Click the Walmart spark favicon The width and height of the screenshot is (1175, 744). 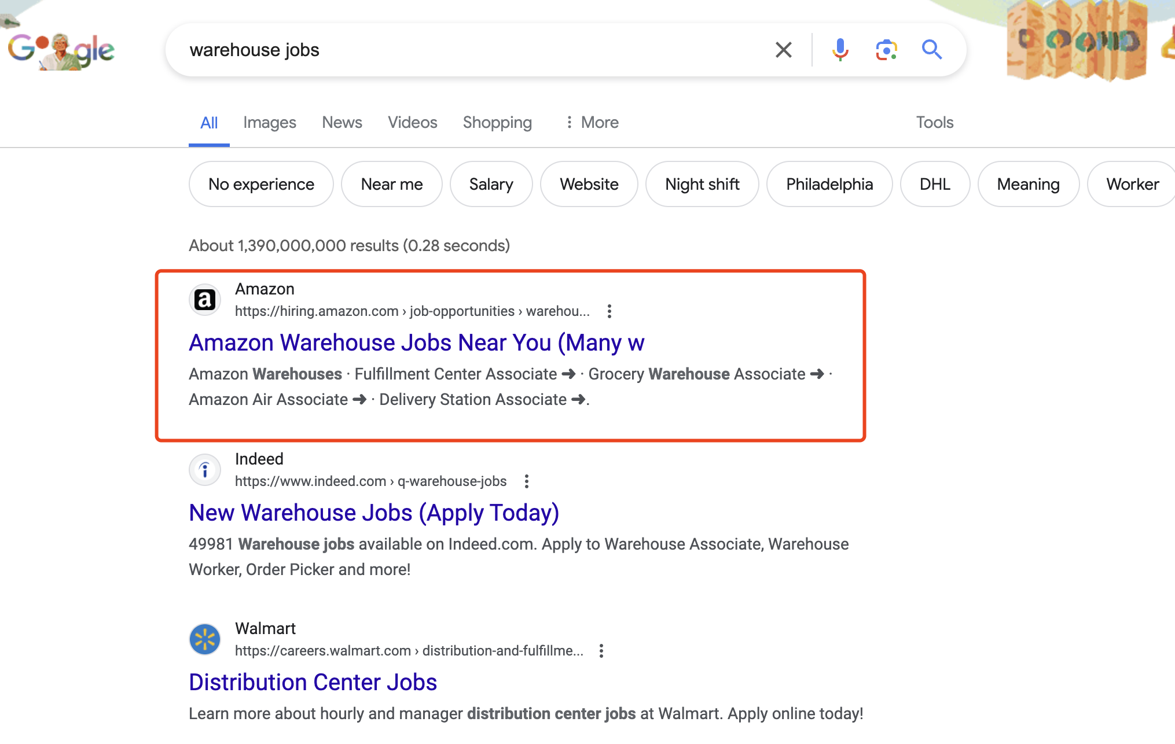(x=205, y=639)
